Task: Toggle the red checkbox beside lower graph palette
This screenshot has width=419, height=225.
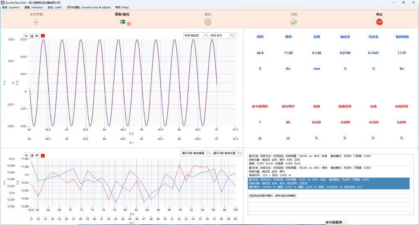Action: click(43, 155)
